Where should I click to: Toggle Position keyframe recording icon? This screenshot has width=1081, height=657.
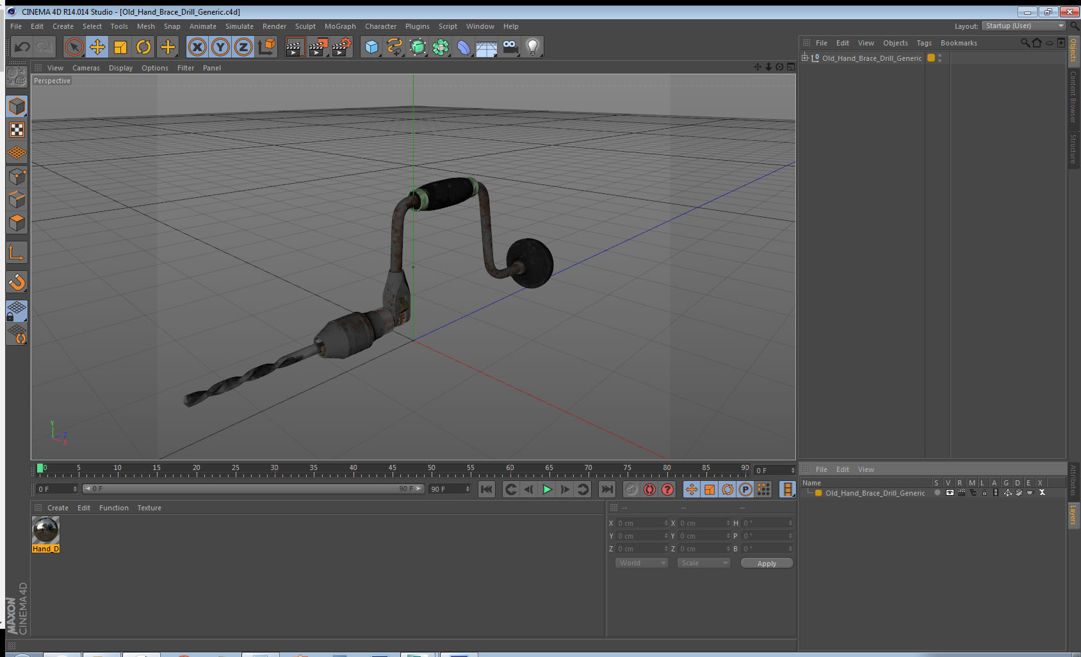tap(692, 489)
